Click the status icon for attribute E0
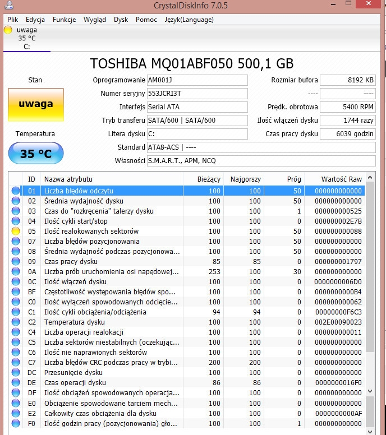 click(16, 403)
